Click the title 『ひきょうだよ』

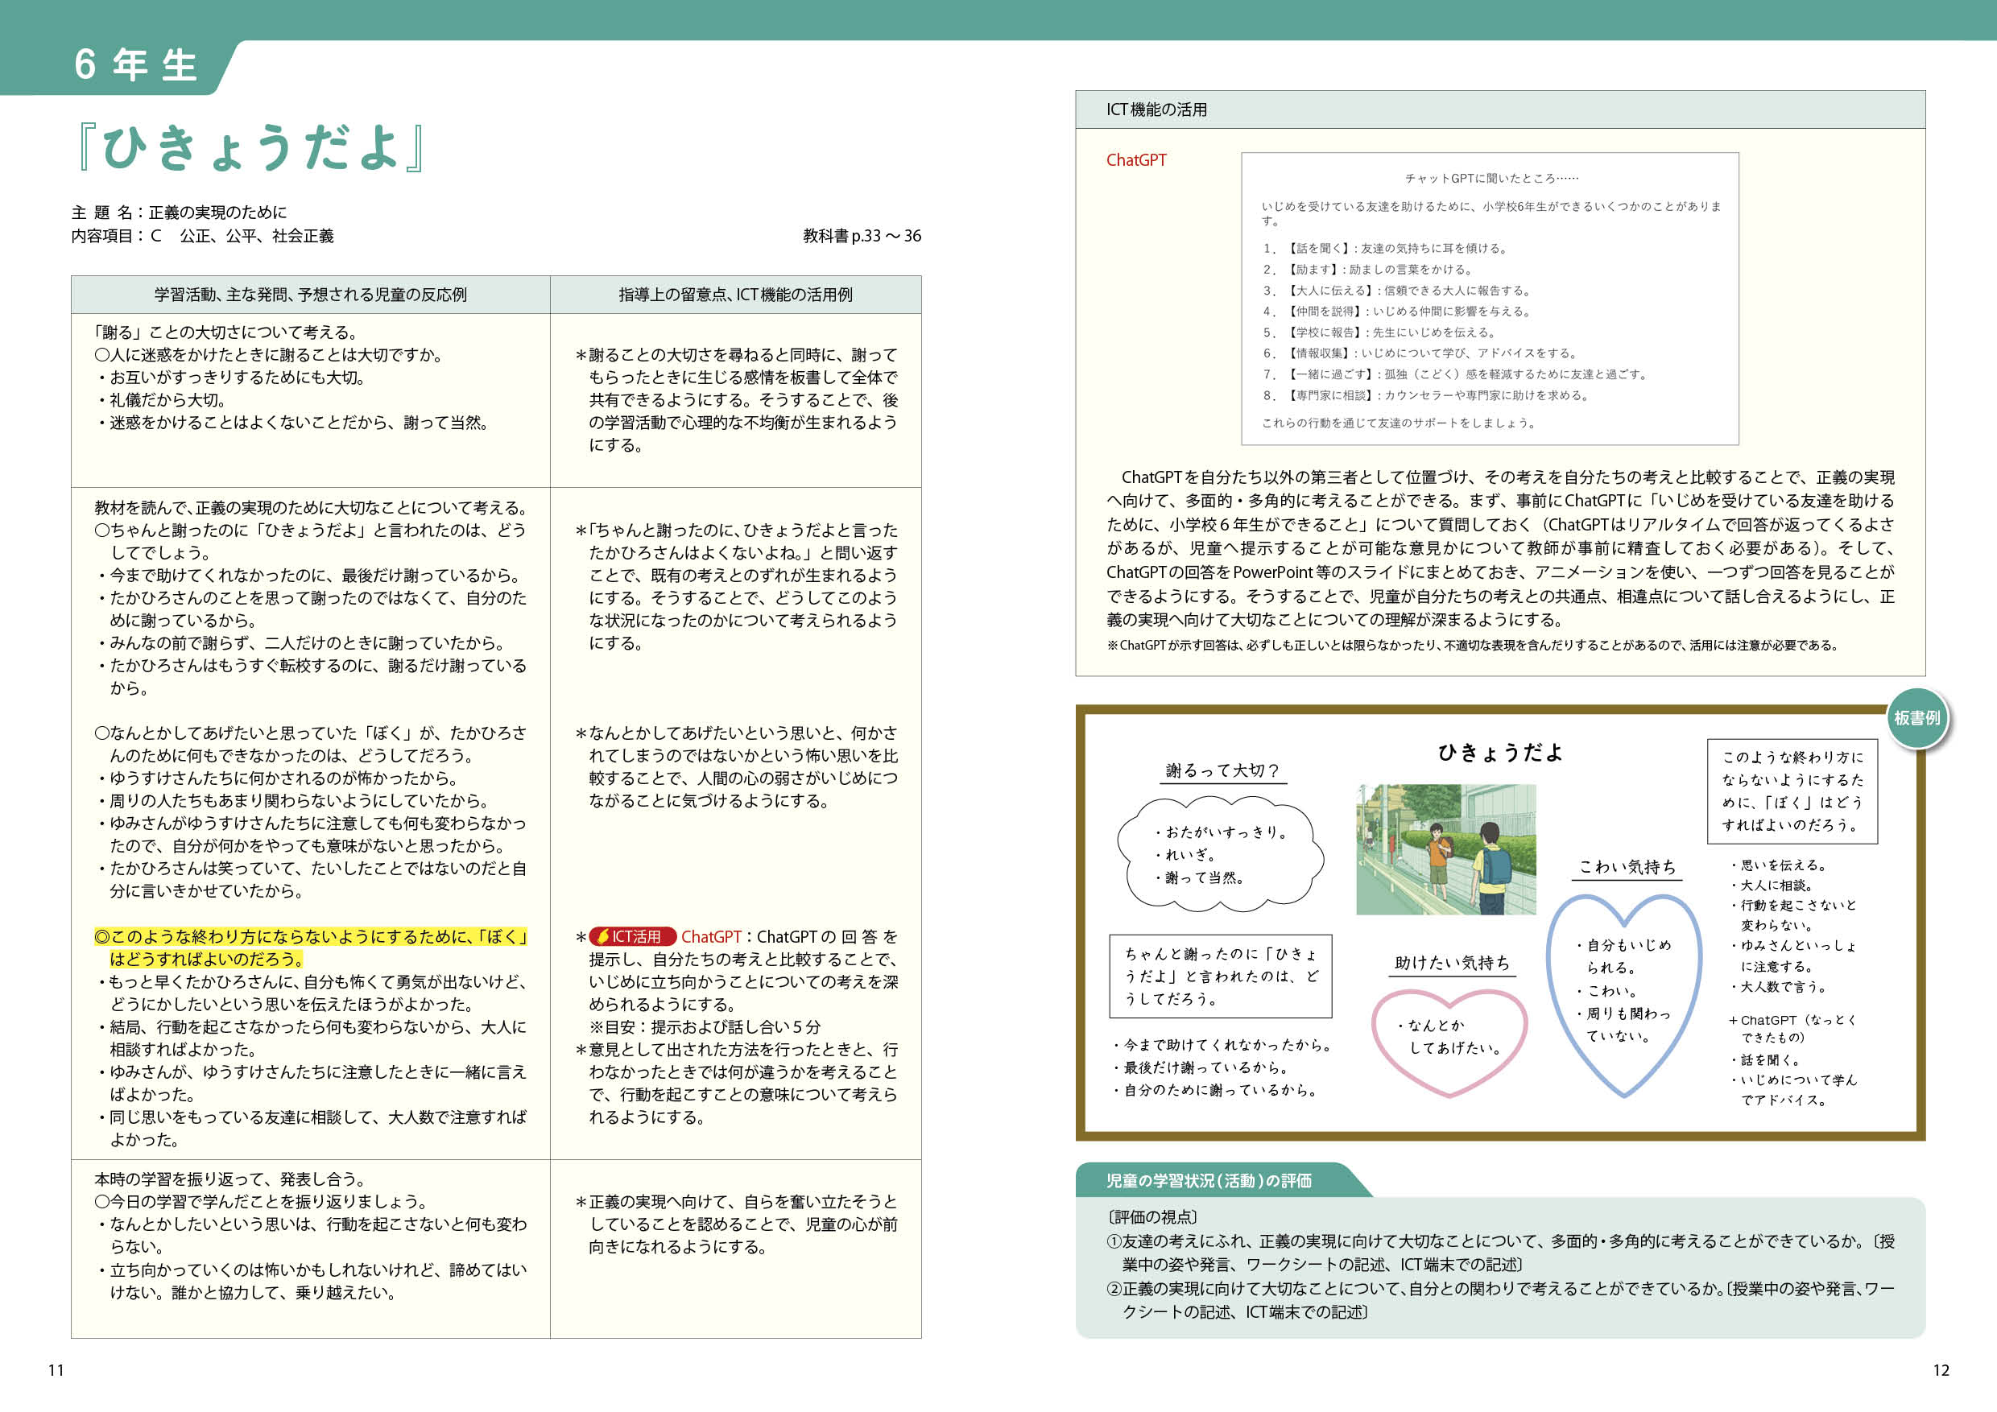click(251, 147)
